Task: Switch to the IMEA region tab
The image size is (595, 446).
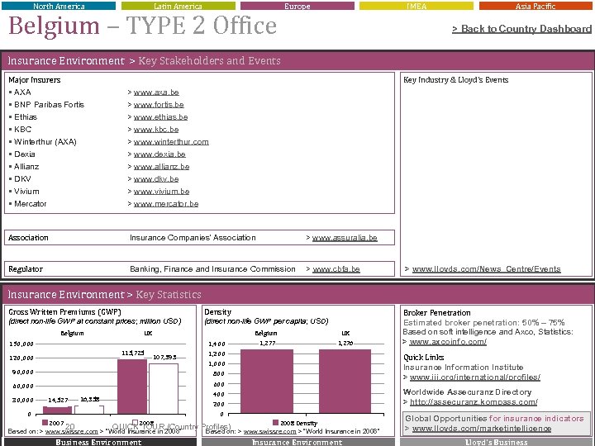Action: coord(416,6)
